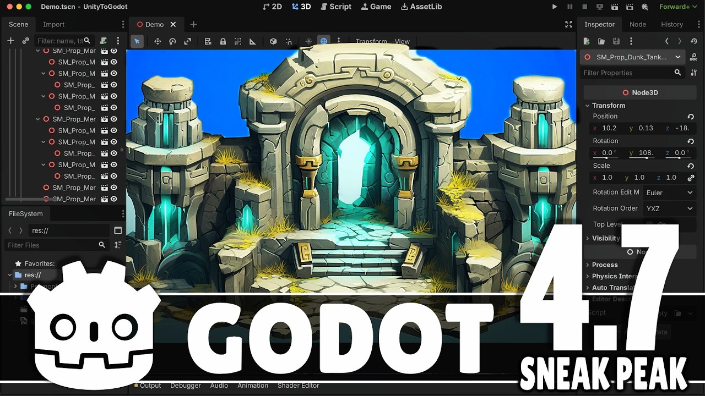Switch to the Import tab
Screen dimensions: 705x396
53,24
